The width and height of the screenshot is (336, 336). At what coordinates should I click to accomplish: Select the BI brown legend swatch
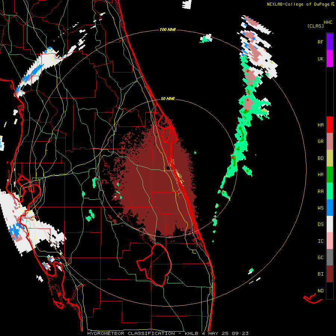pos(330,274)
